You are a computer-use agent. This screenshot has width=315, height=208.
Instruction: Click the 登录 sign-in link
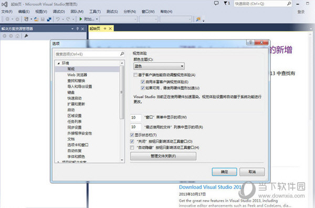point(301,12)
